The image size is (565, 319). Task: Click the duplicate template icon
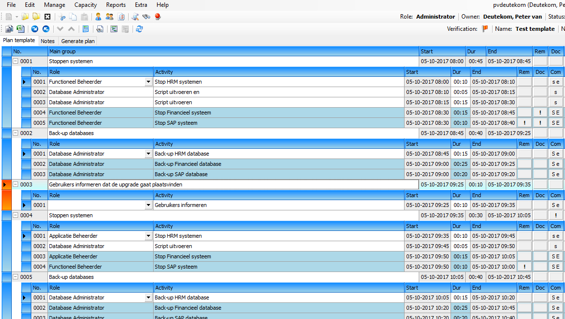tap(9, 29)
